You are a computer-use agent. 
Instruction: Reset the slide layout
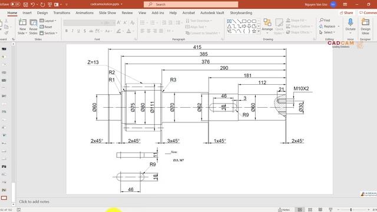[x=46, y=26]
